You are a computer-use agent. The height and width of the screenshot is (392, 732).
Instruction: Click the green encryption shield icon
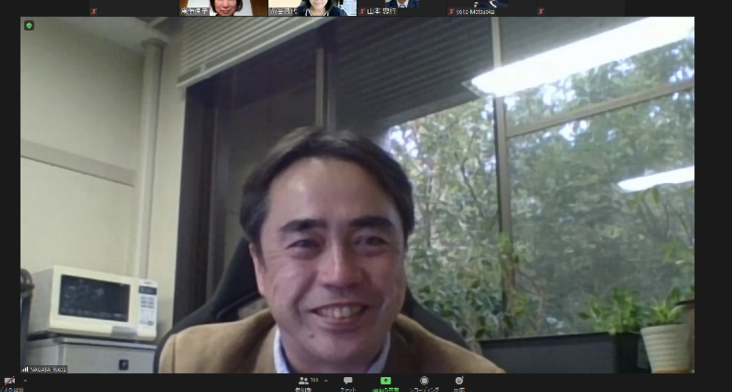coord(29,25)
